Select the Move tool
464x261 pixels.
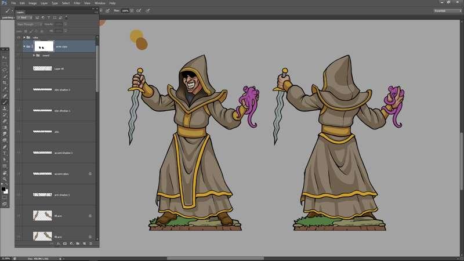pos(5,57)
